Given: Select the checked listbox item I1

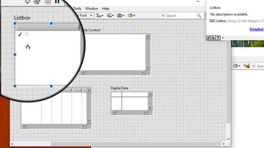Looking at the screenshot, I should click(x=48, y=34).
